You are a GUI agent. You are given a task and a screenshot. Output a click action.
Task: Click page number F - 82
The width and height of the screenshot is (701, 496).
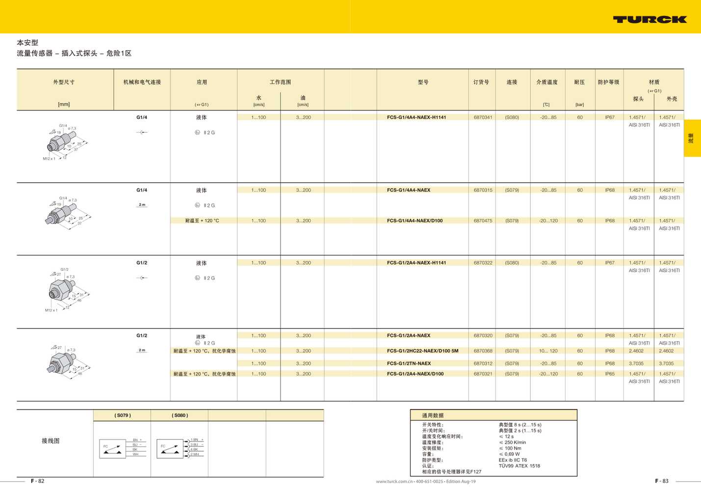tap(38, 481)
